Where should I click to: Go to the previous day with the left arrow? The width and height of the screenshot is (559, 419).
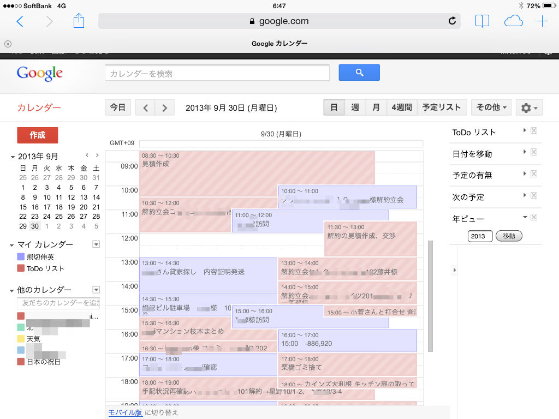pos(145,107)
